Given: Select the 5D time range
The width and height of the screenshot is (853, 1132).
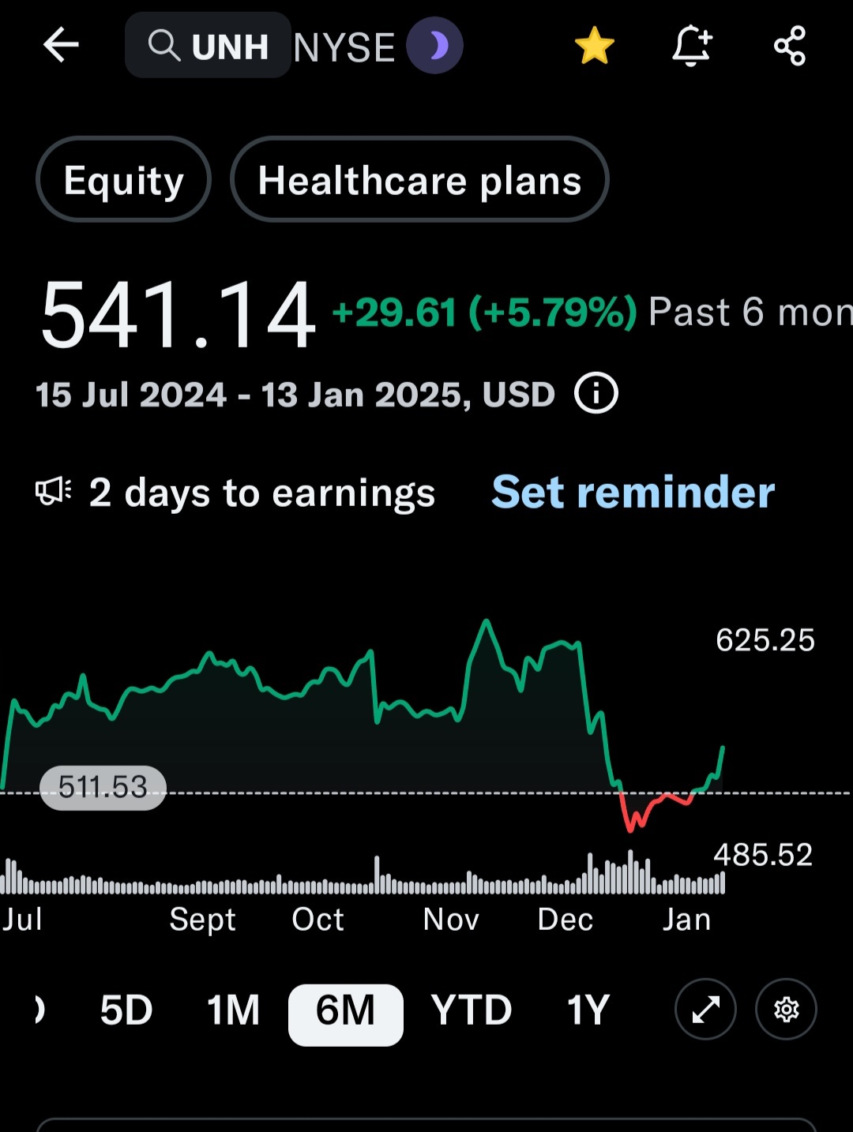Looking at the screenshot, I should coord(126,1010).
